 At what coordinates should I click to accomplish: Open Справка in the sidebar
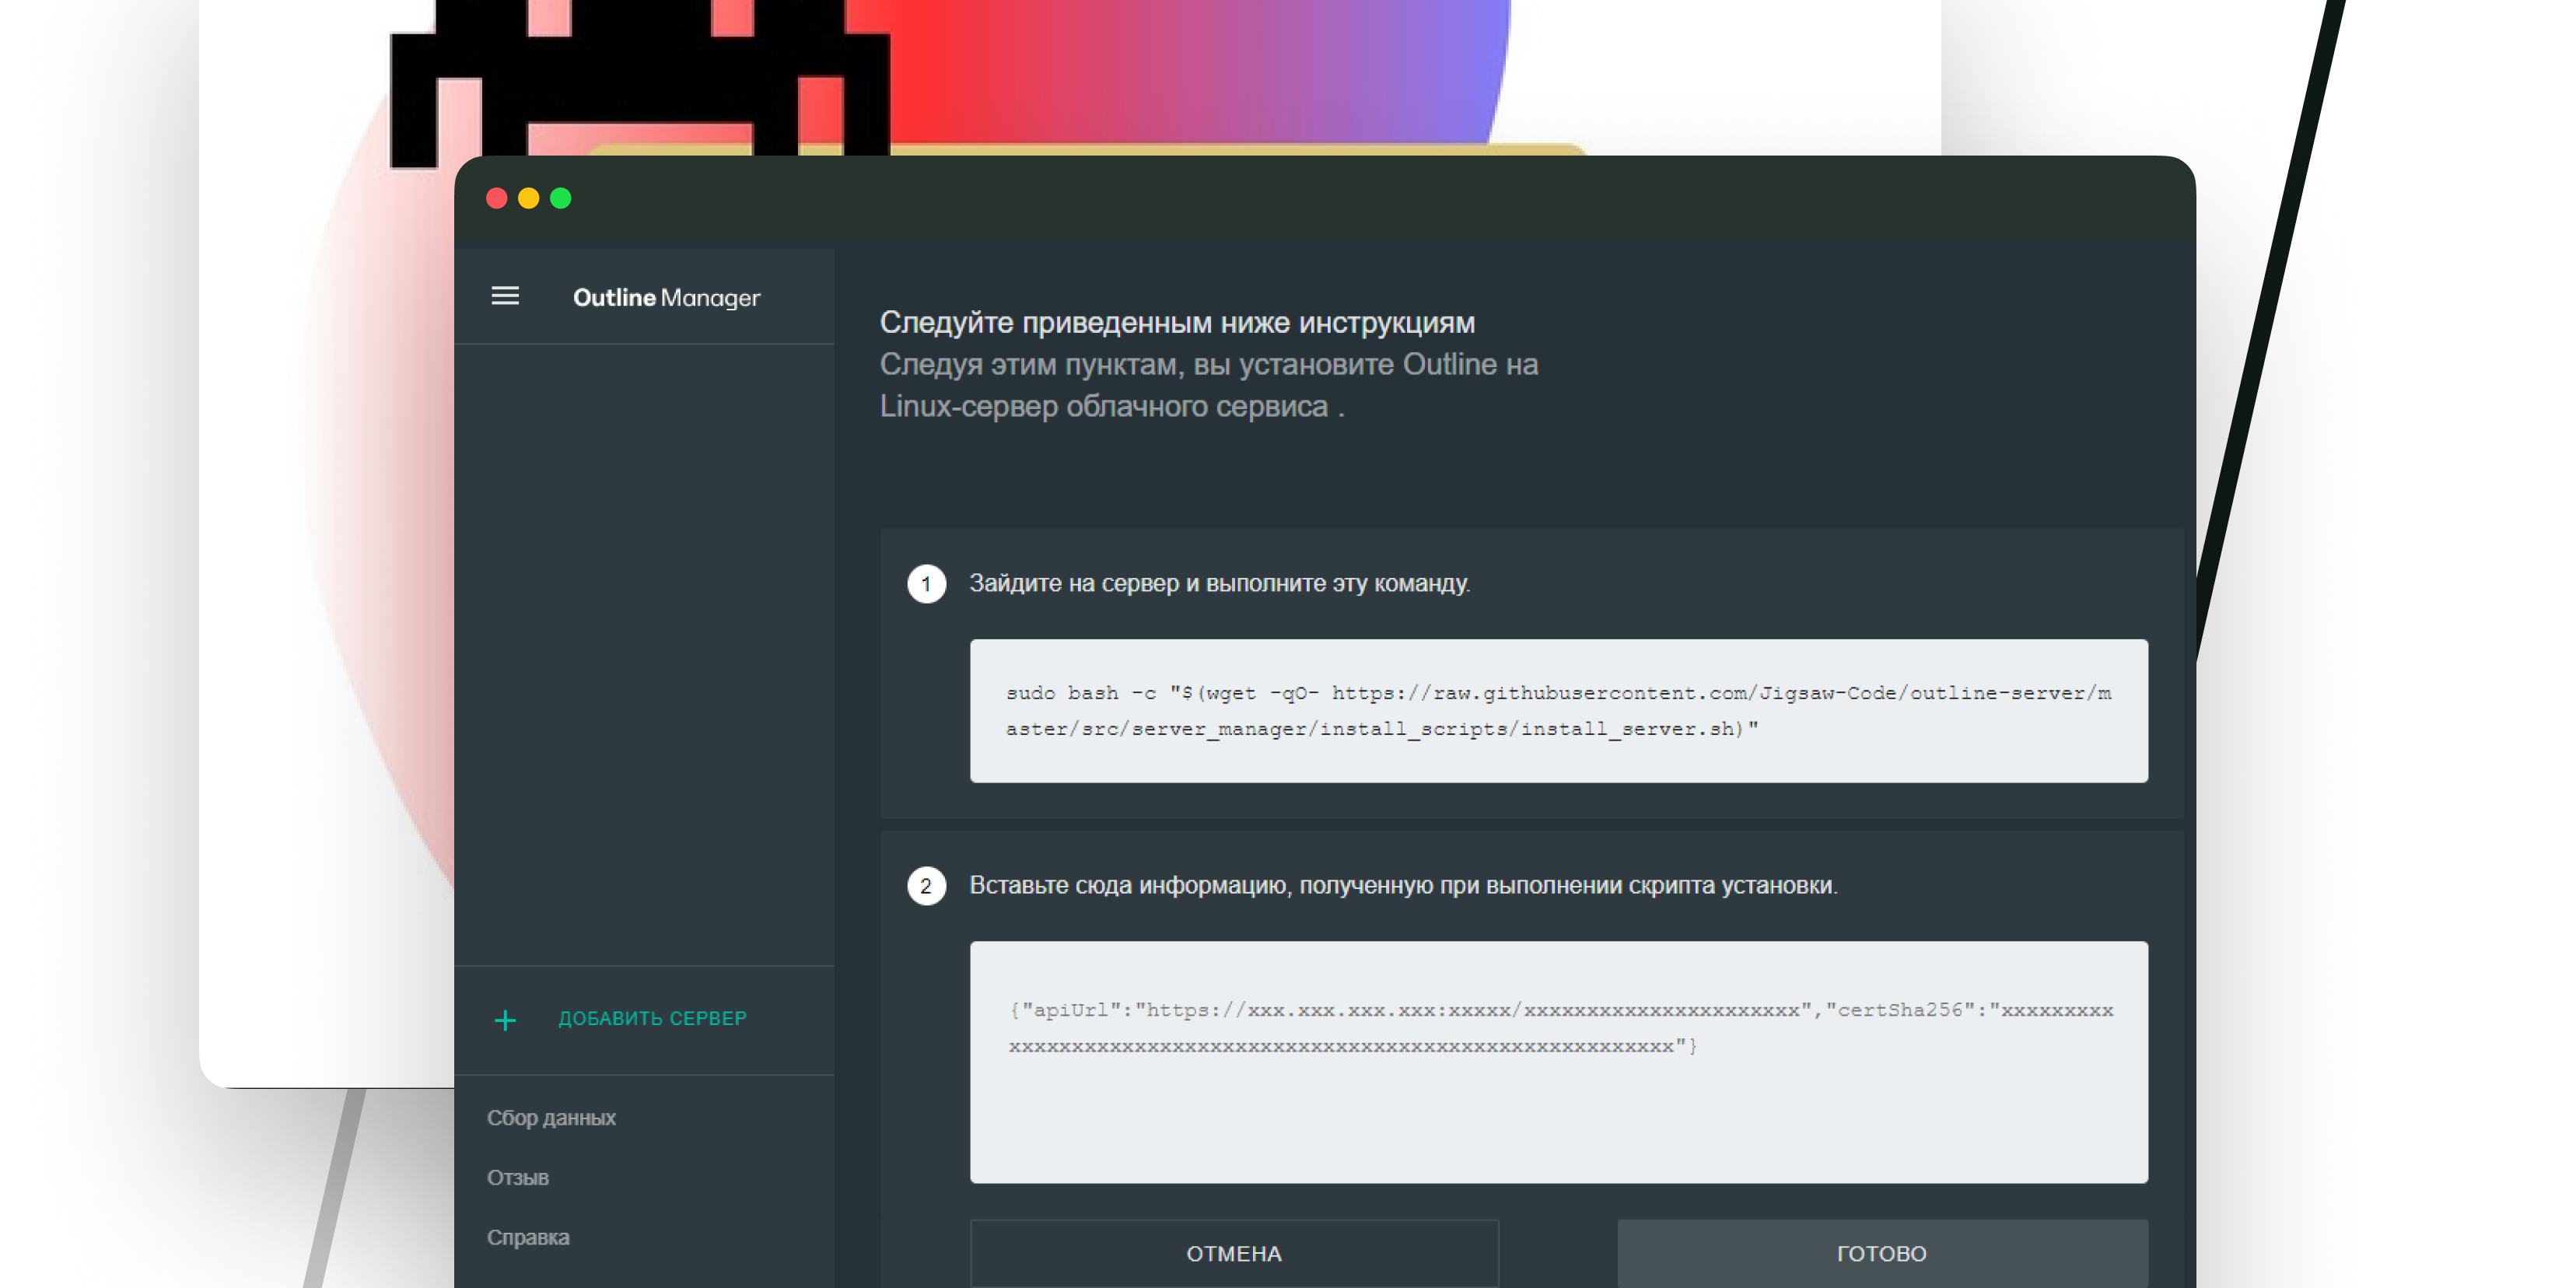[x=528, y=1237]
